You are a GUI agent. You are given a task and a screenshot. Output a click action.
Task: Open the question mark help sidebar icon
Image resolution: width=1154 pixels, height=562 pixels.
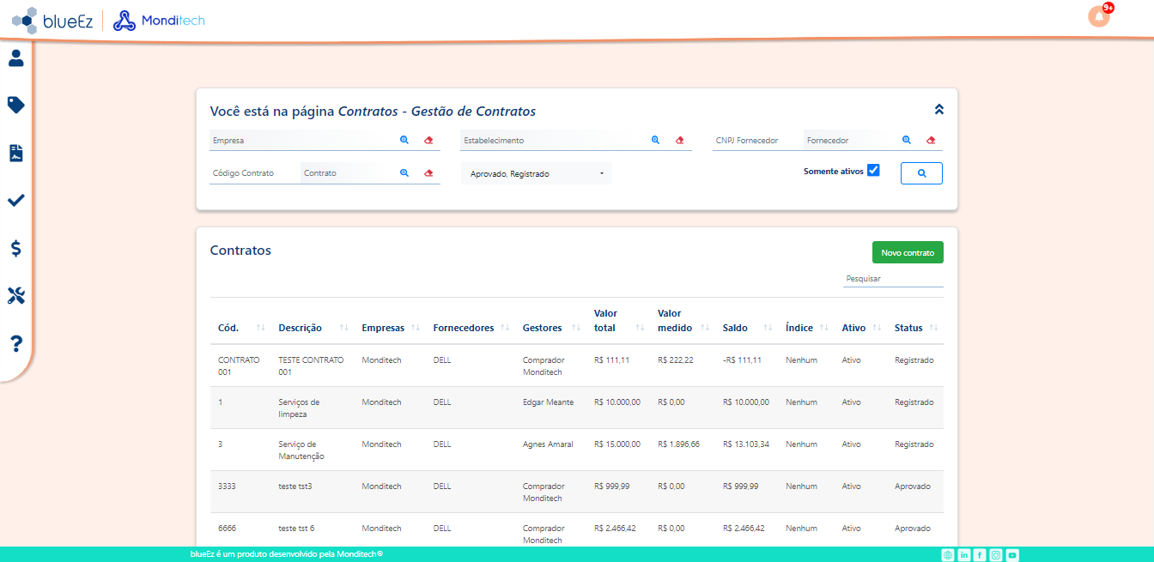[x=15, y=344]
